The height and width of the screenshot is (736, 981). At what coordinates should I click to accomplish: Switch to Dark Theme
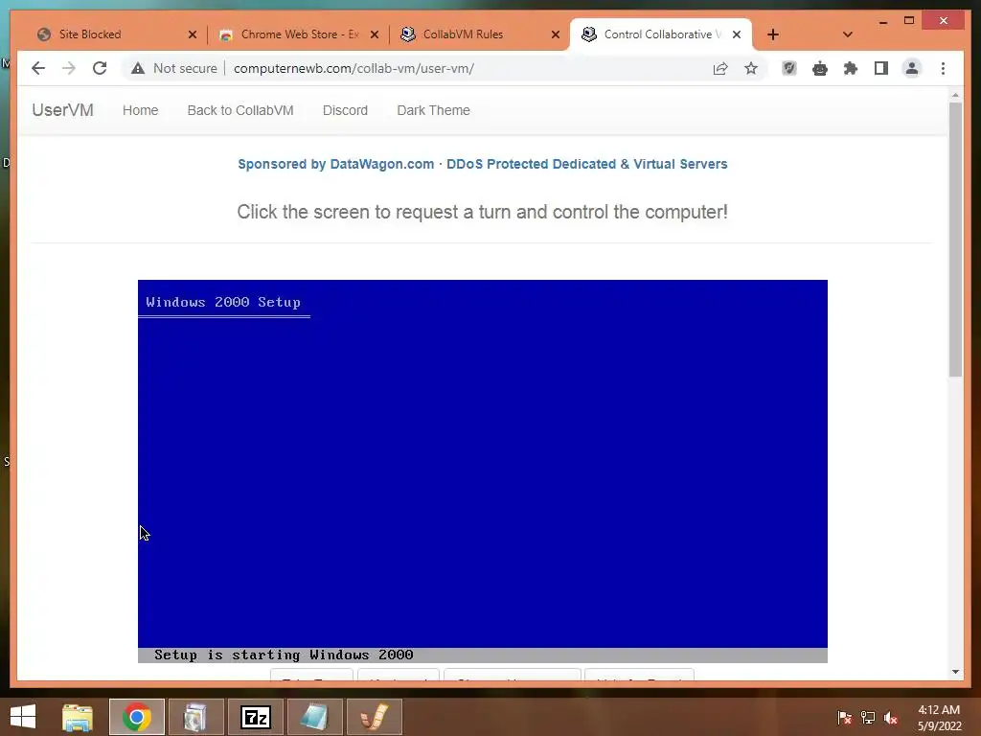433,110
